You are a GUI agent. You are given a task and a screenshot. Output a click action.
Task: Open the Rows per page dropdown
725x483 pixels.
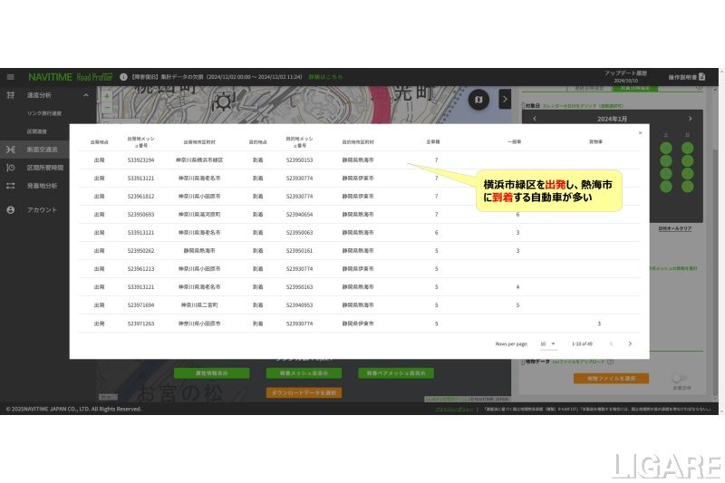pos(546,344)
